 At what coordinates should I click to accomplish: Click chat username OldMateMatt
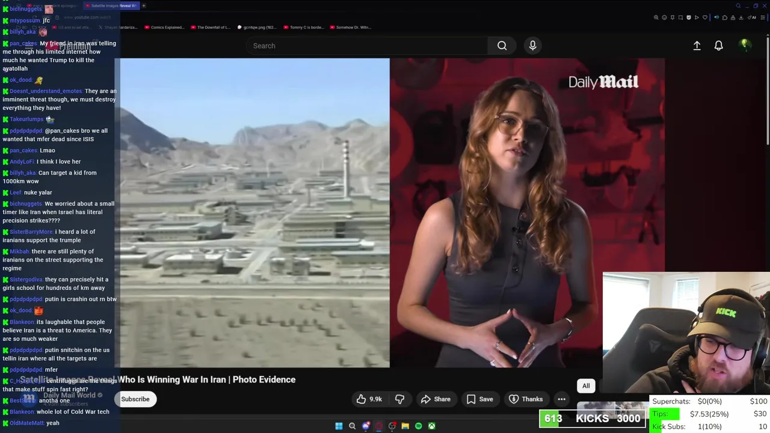coord(27,423)
